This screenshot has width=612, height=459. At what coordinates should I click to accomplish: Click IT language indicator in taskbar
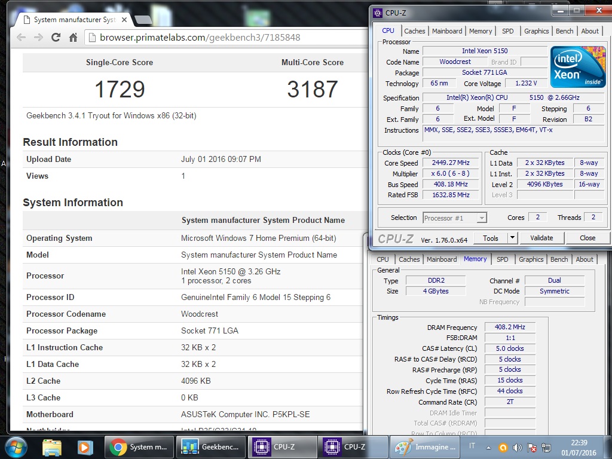coord(472,446)
